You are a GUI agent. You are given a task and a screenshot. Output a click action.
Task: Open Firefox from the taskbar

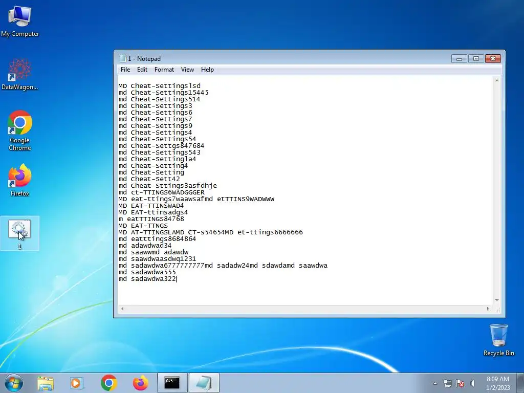(x=140, y=383)
